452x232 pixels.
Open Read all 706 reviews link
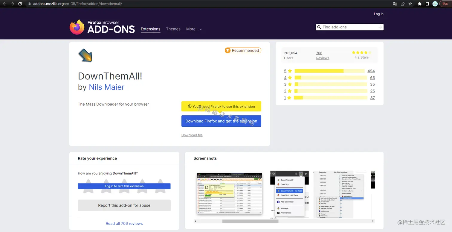click(124, 224)
